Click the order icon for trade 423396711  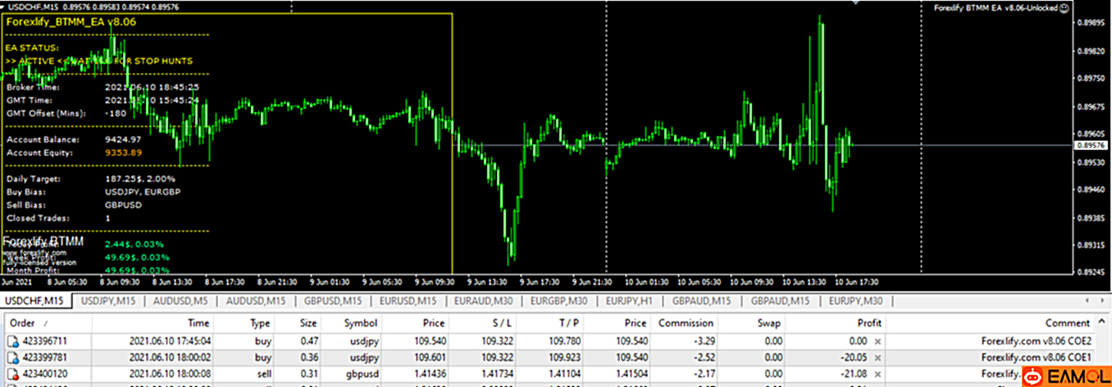click(x=14, y=340)
